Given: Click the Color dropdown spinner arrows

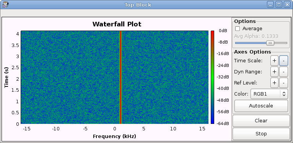Looking at the screenshot, I should pos(284,94).
